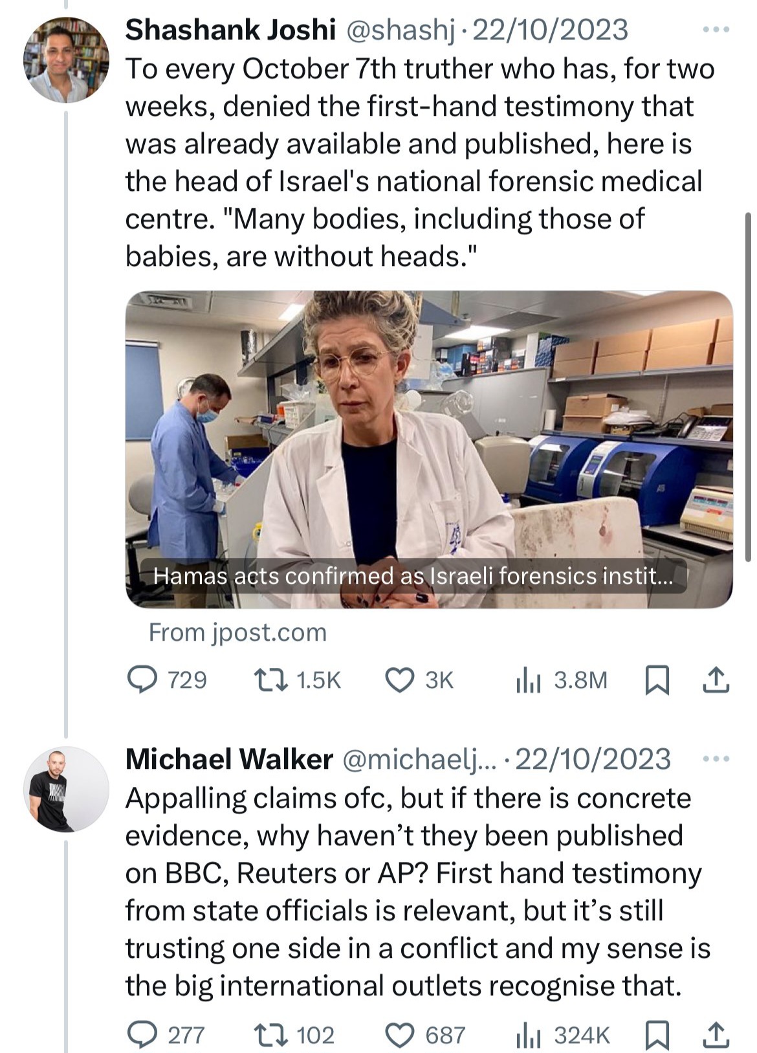Image resolution: width=757 pixels, height=1053 pixels.
Task: Open the @shashj username handle
Action: coord(400,30)
